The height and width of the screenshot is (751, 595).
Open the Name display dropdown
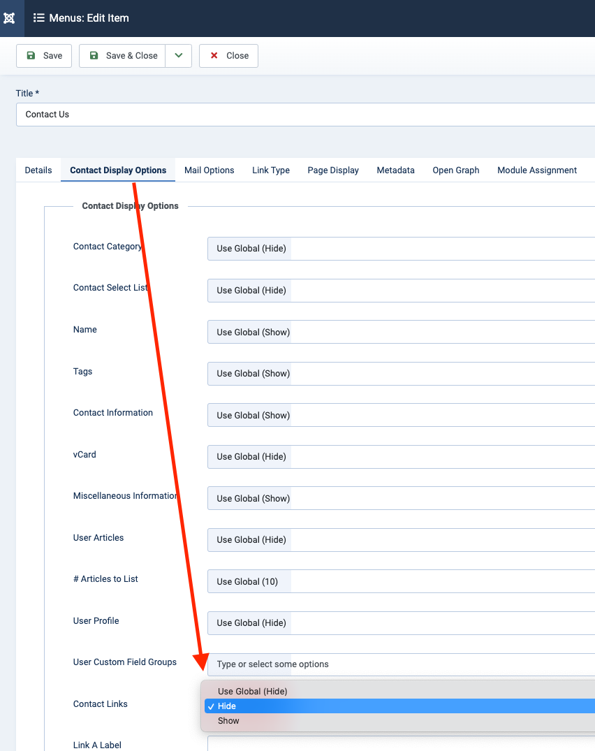pos(401,332)
